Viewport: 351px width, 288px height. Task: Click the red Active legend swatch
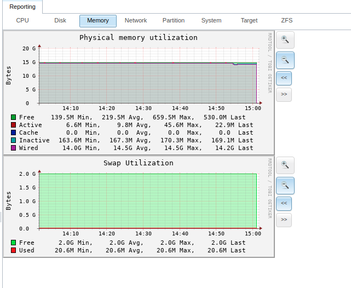pos(14,125)
